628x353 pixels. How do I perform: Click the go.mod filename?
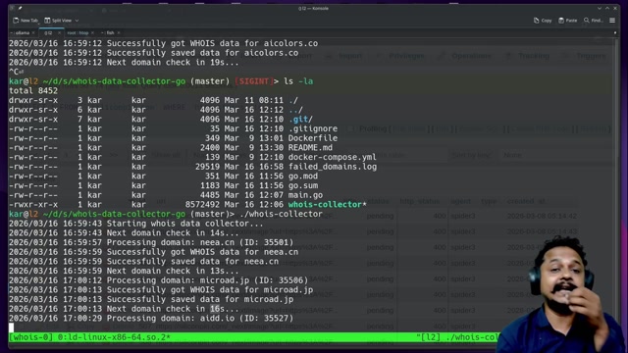(x=303, y=176)
